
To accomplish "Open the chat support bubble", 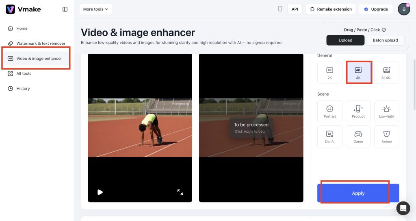I will click(403, 208).
